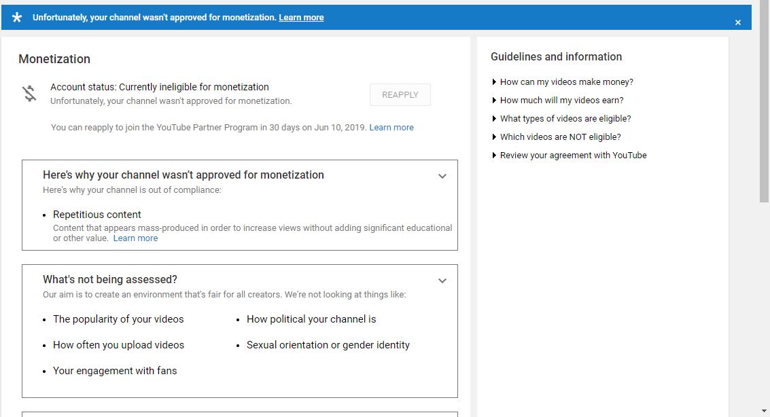Image resolution: width=770 pixels, height=417 pixels.
Task: Click the scrollbar down arrow
Action: (x=764, y=411)
